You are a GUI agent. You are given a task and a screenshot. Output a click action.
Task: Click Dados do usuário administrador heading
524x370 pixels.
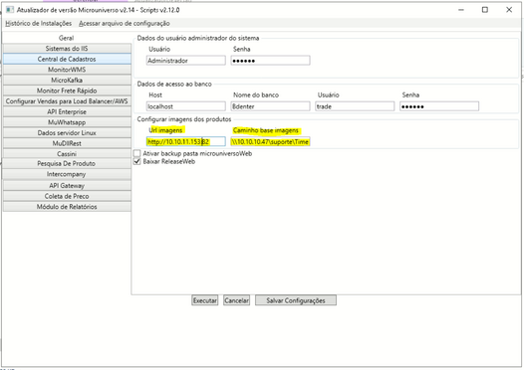point(198,38)
